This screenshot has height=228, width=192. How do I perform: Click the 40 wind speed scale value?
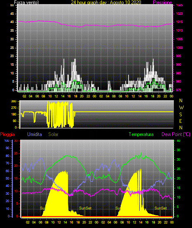[12, 22]
